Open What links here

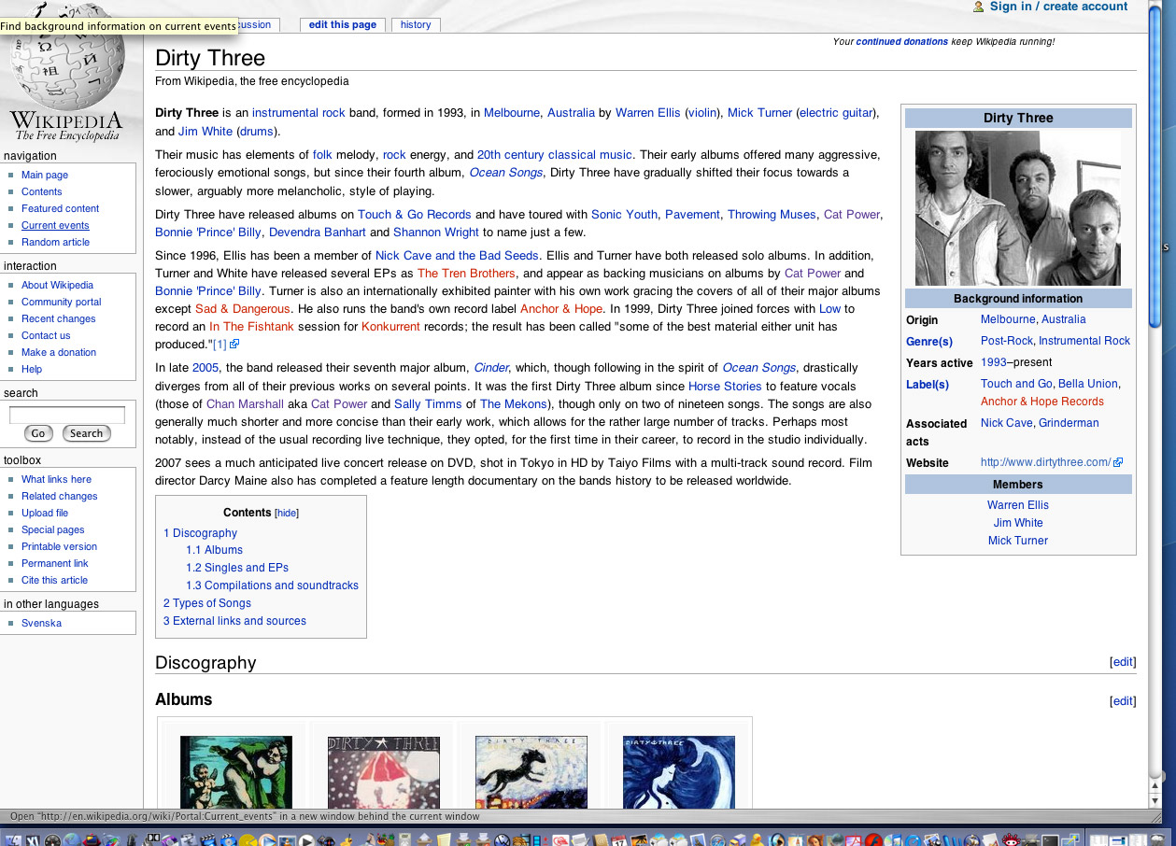click(x=56, y=479)
